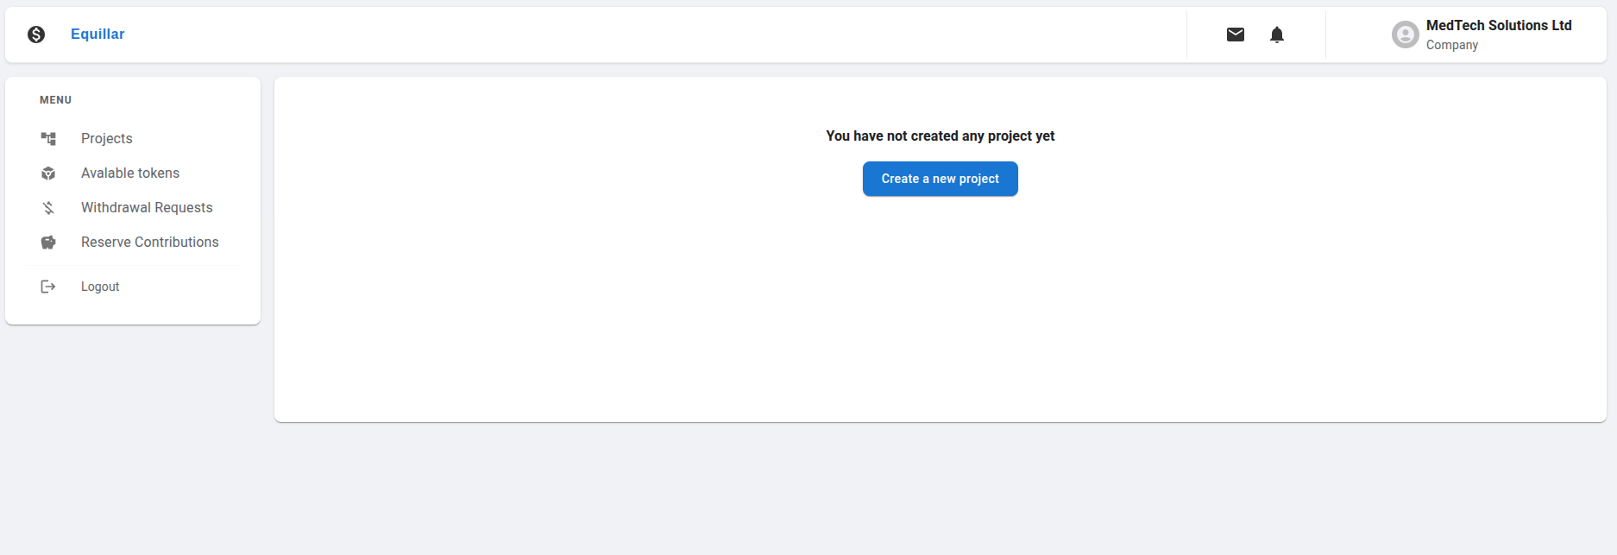Open the Reserve Contributions menu label
The width and height of the screenshot is (1617, 555).
[150, 243]
